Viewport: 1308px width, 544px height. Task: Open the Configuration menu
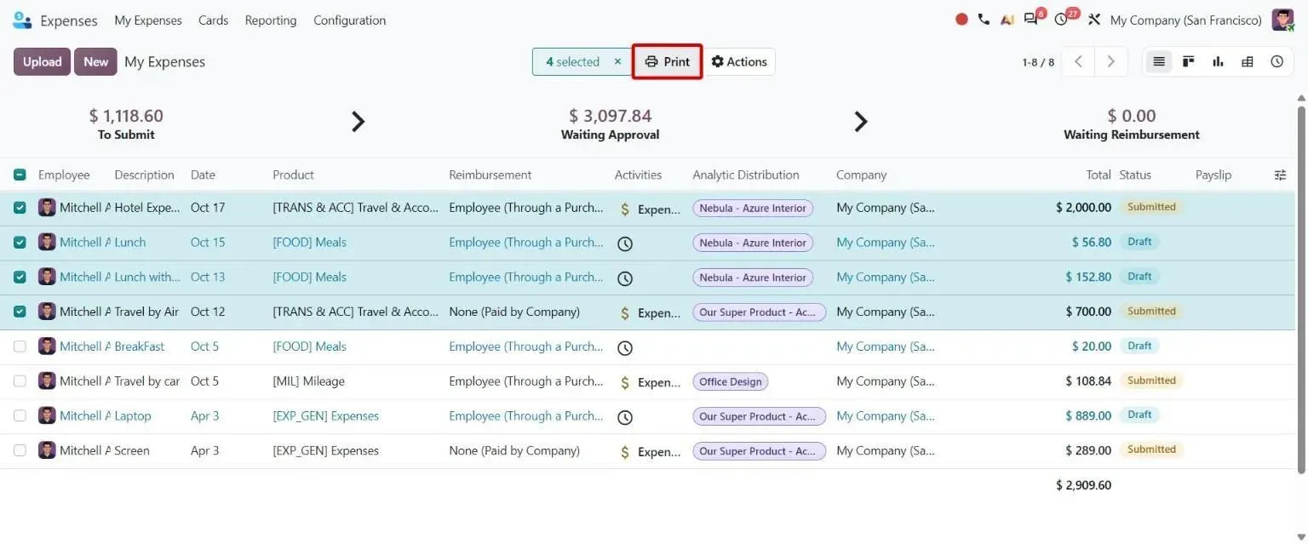click(349, 20)
